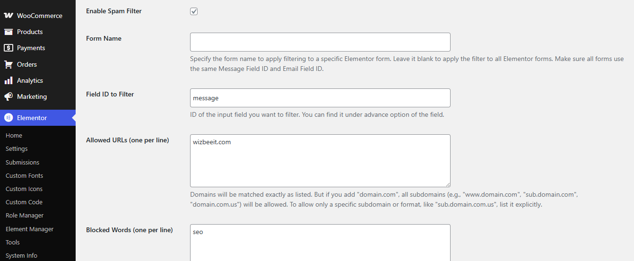Grab the Allowed URLs textarea resize handle
634x261 pixels.
click(x=447, y=184)
